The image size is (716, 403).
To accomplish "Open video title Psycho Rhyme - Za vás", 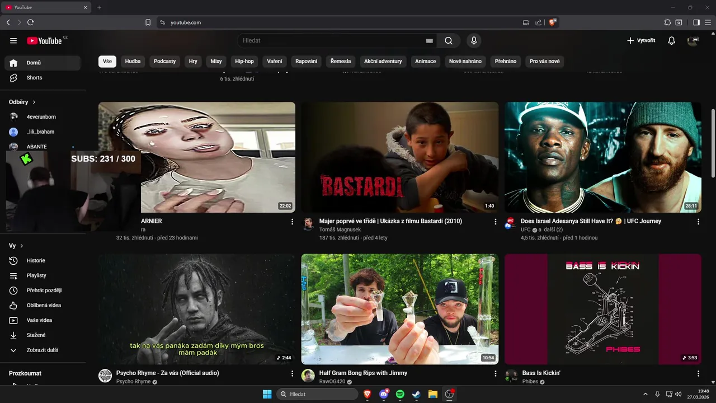I will (x=168, y=373).
